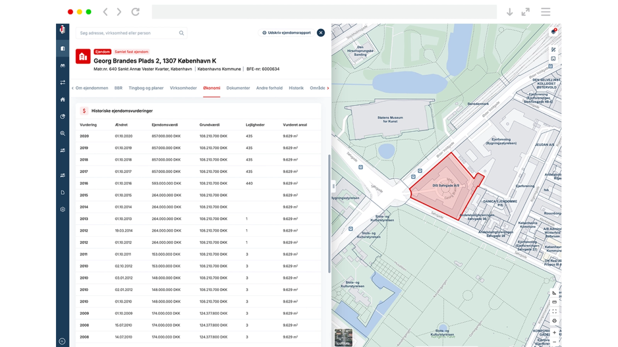Open binoculars icon in sidebar
Viewport: 618px width, 347px height.
point(63,66)
